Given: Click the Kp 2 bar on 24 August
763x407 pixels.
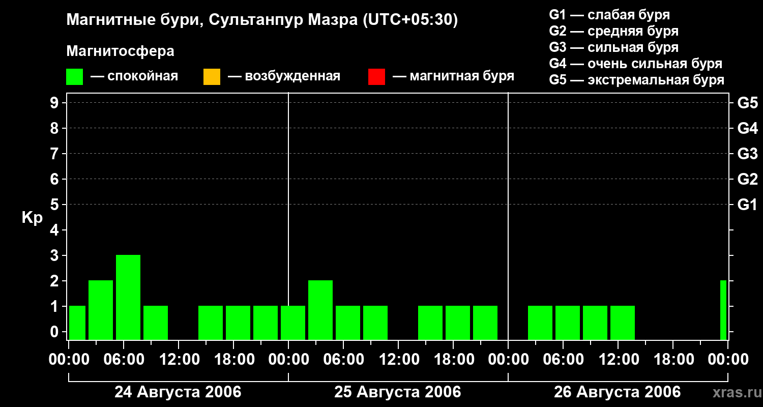Looking at the screenshot, I should click(x=101, y=310).
